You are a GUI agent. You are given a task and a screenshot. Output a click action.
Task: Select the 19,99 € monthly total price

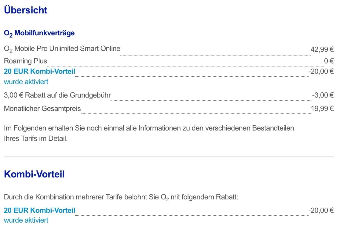pyautogui.click(x=322, y=109)
